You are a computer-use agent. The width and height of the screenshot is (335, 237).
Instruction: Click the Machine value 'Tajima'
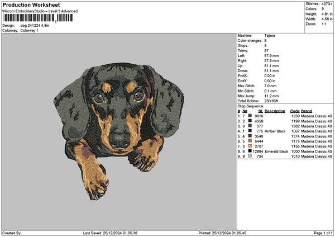point(270,36)
